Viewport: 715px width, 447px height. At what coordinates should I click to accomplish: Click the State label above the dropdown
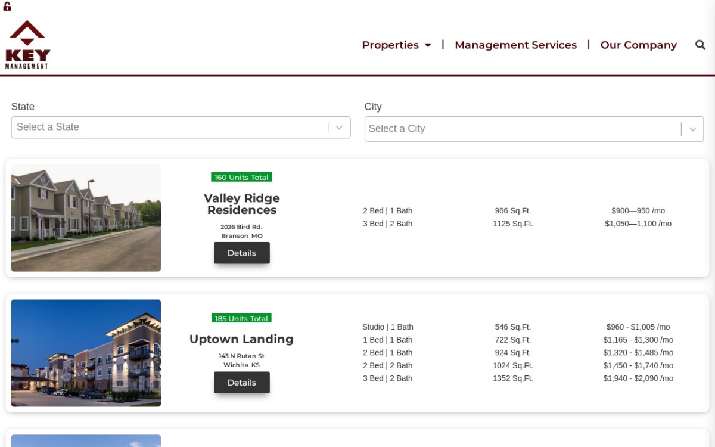pyautogui.click(x=23, y=107)
